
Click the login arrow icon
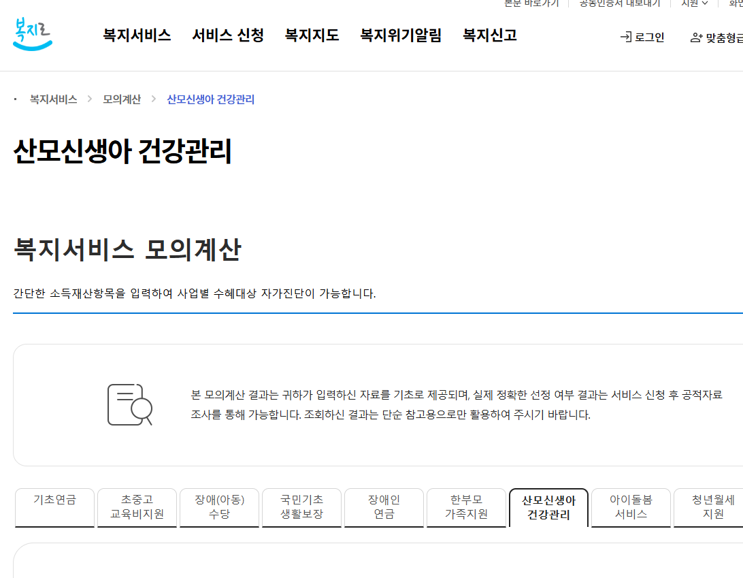coord(626,37)
